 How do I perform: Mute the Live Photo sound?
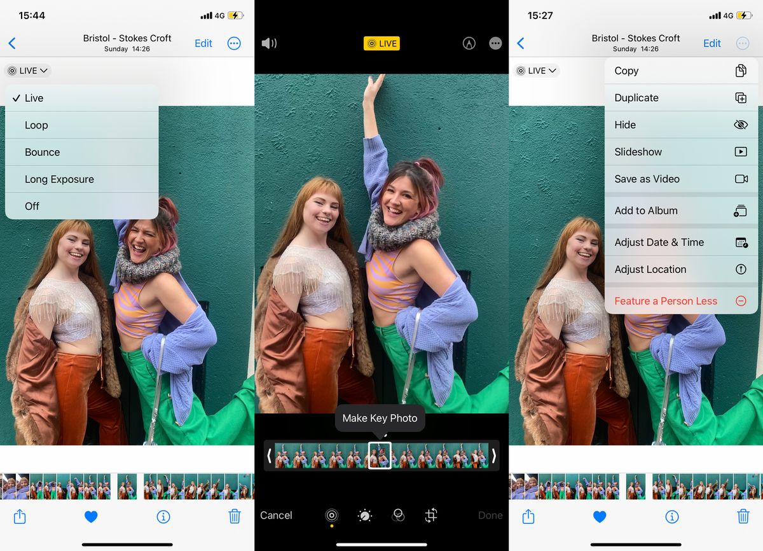(269, 43)
